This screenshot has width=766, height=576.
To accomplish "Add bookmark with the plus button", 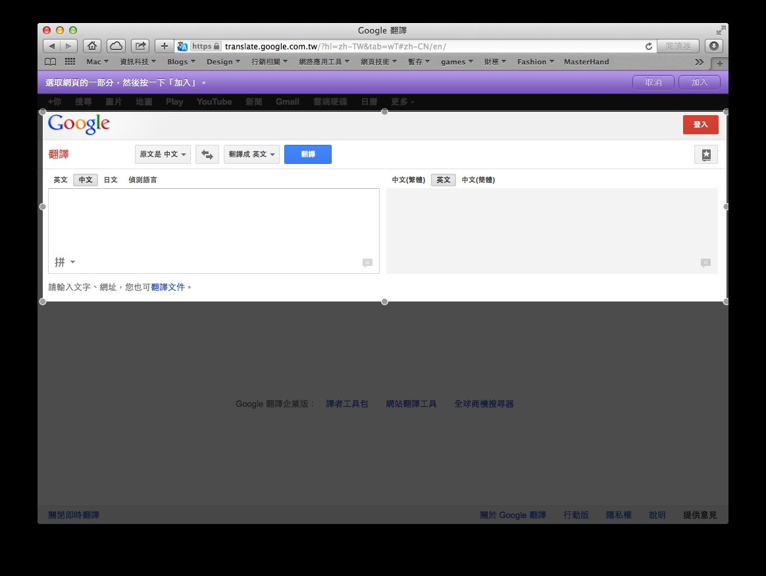I will coord(164,46).
